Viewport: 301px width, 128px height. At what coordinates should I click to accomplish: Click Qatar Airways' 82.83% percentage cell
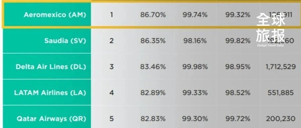(x=153, y=119)
